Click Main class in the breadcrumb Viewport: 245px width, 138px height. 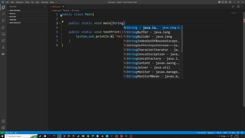66,10
